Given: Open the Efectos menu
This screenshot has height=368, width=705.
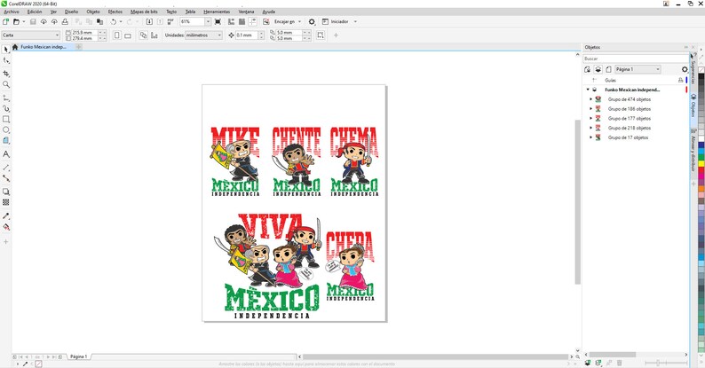Looking at the screenshot, I should [115, 12].
